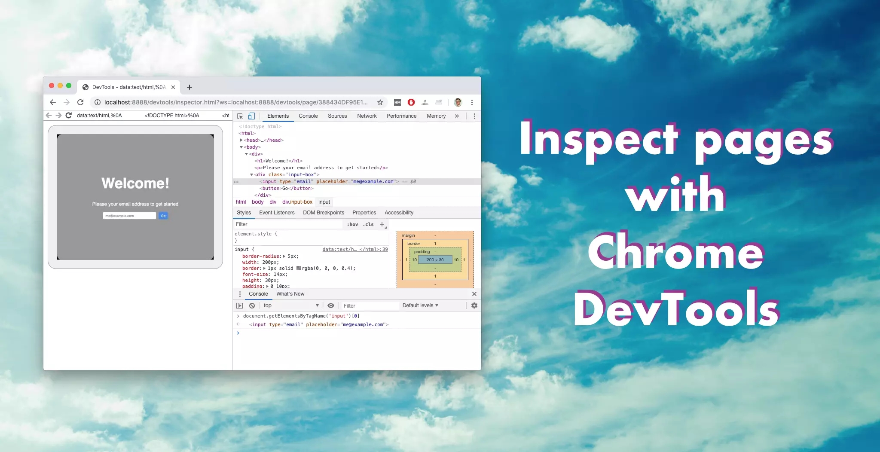880x452 pixels.
Task: Select the Styles subtab
Action: [244, 213]
